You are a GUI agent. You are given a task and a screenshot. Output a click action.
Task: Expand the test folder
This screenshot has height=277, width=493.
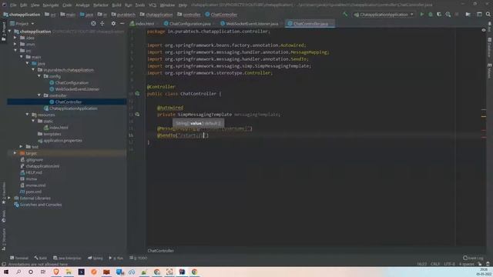click(21, 146)
